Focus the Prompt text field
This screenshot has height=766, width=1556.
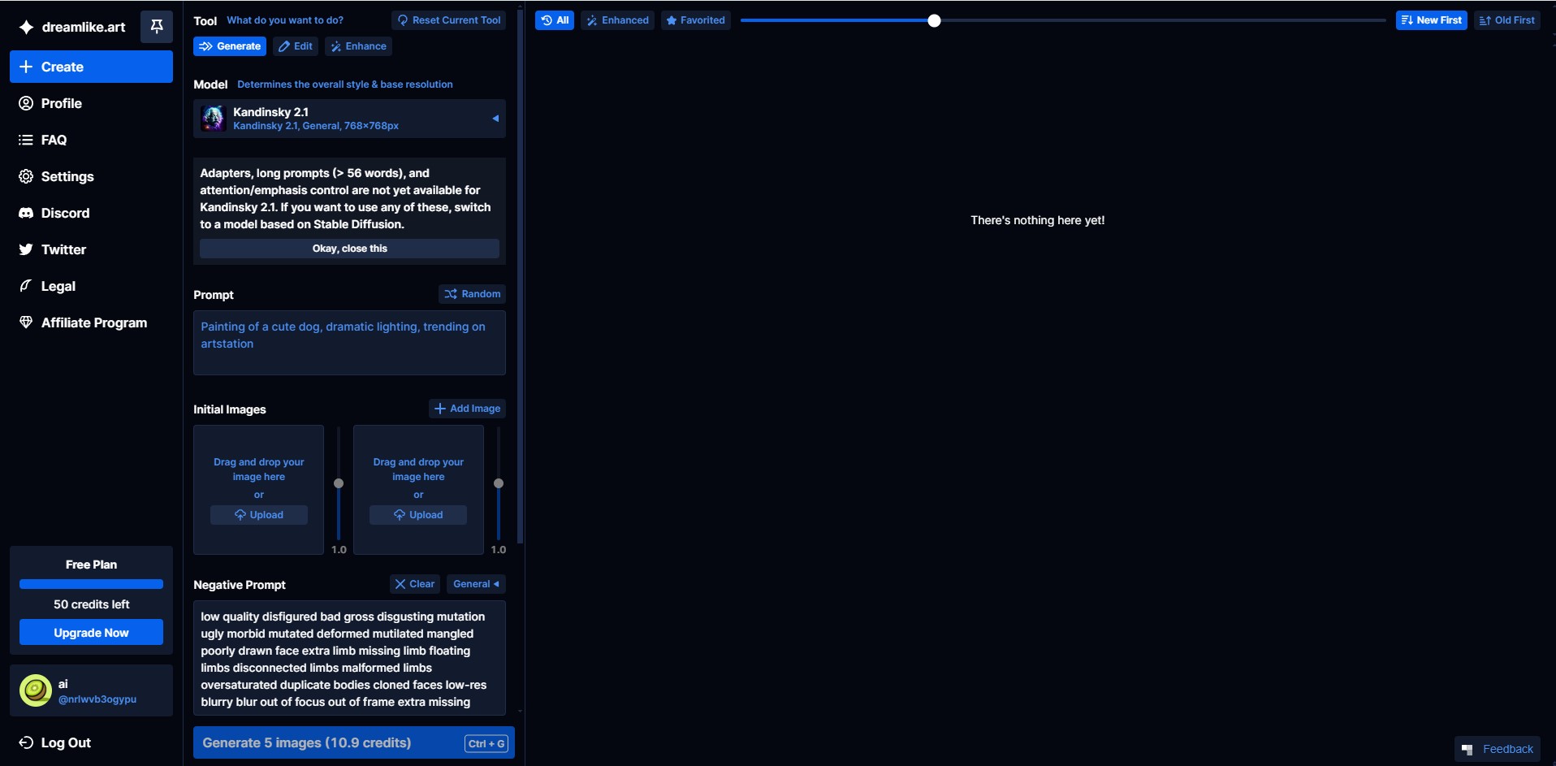pos(349,343)
